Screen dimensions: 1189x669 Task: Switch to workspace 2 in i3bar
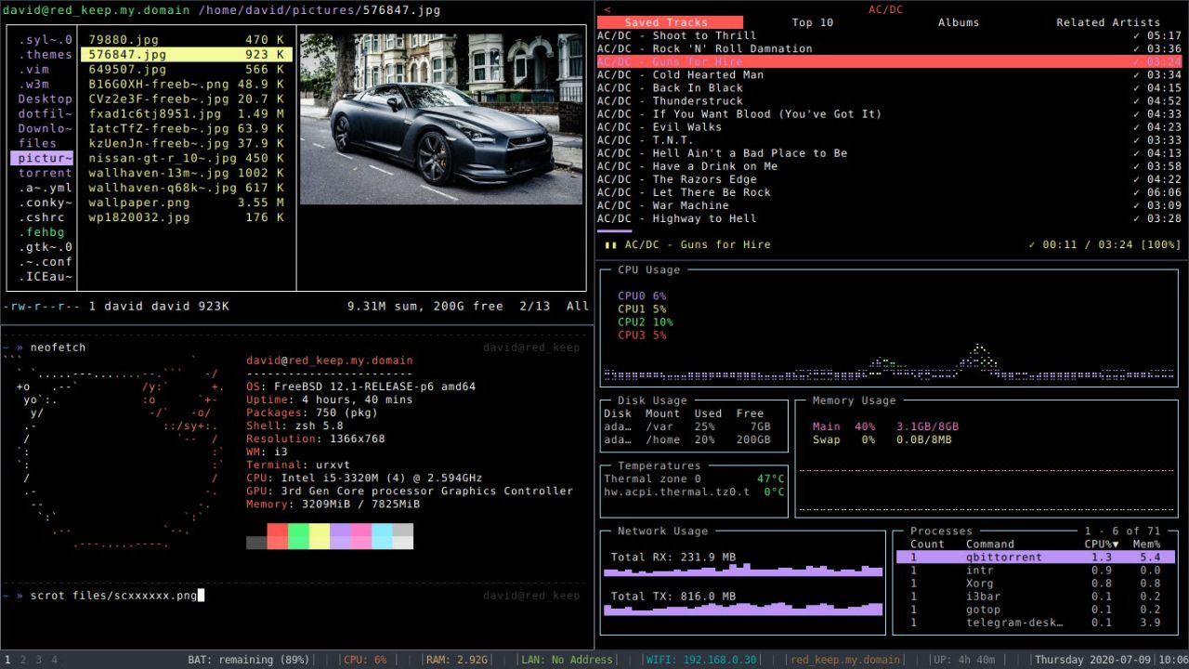click(23, 660)
